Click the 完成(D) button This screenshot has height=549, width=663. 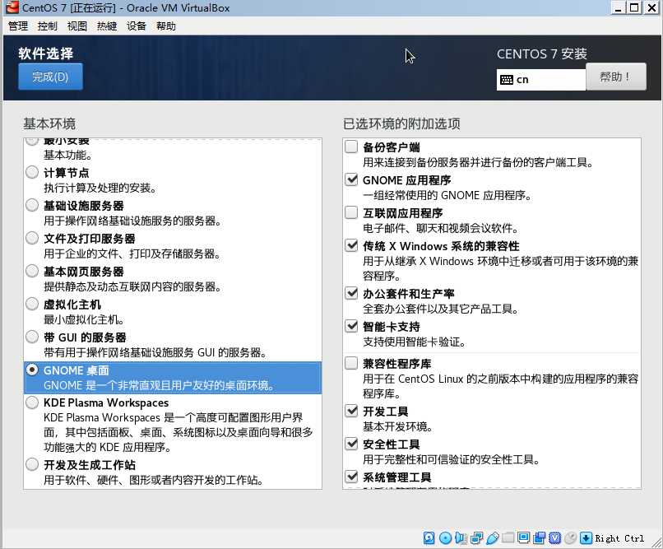(x=50, y=77)
